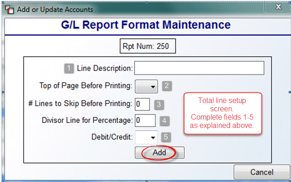Viewport: 291px width, 182px height.
Task: Click the Add button
Action: (x=160, y=153)
